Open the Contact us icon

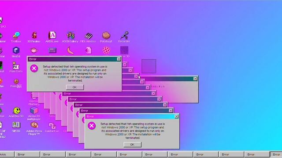[52, 128]
